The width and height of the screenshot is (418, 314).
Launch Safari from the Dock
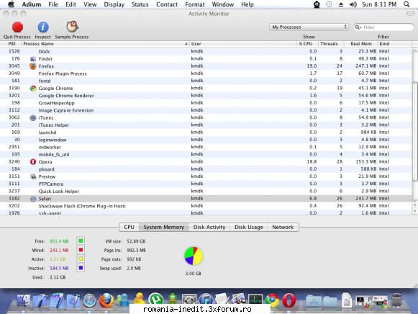89,300
